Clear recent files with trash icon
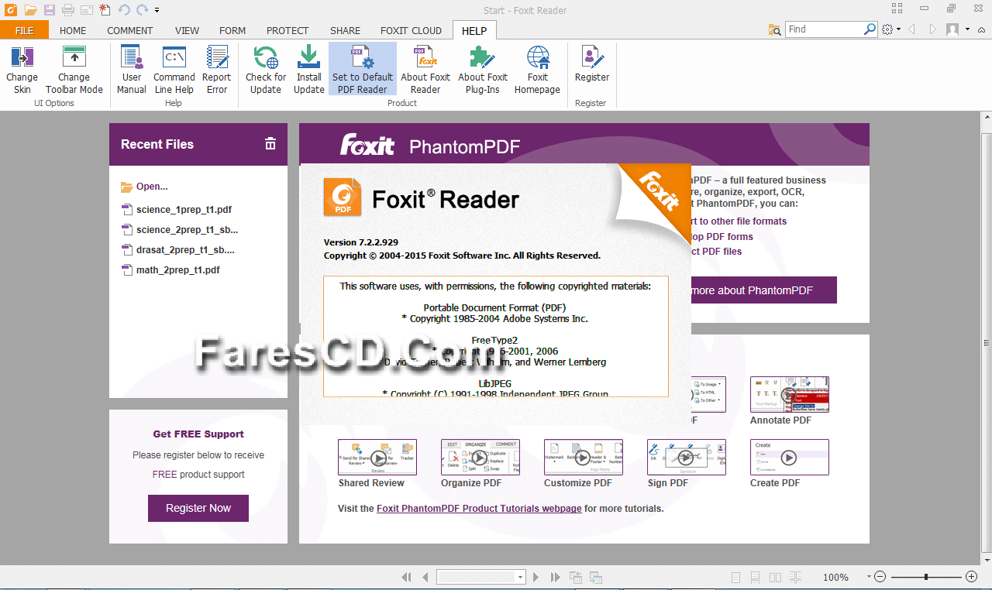This screenshot has width=992, height=590. pos(270,143)
